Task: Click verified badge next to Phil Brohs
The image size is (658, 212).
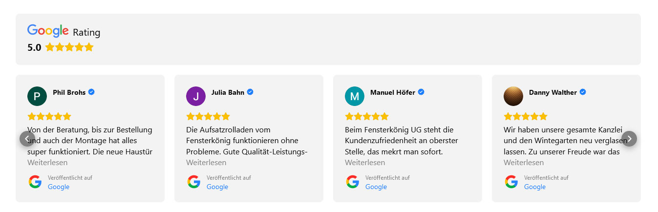Action: (x=91, y=92)
